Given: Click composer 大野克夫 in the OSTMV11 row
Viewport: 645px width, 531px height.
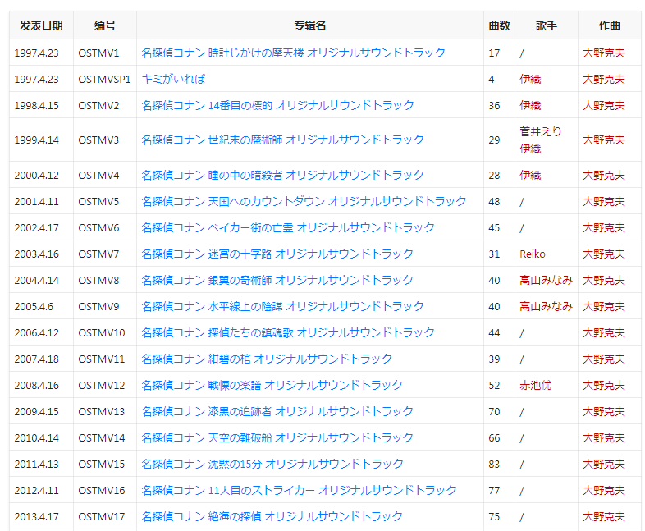Looking at the screenshot, I should coord(604,359).
